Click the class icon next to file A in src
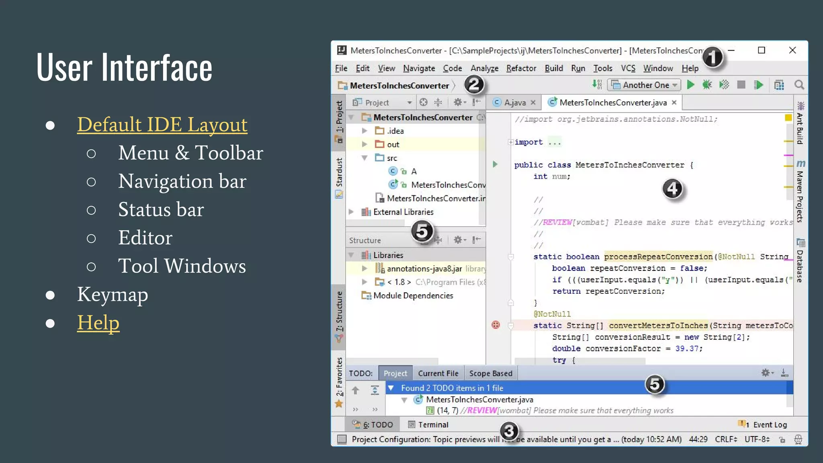 [393, 171]
